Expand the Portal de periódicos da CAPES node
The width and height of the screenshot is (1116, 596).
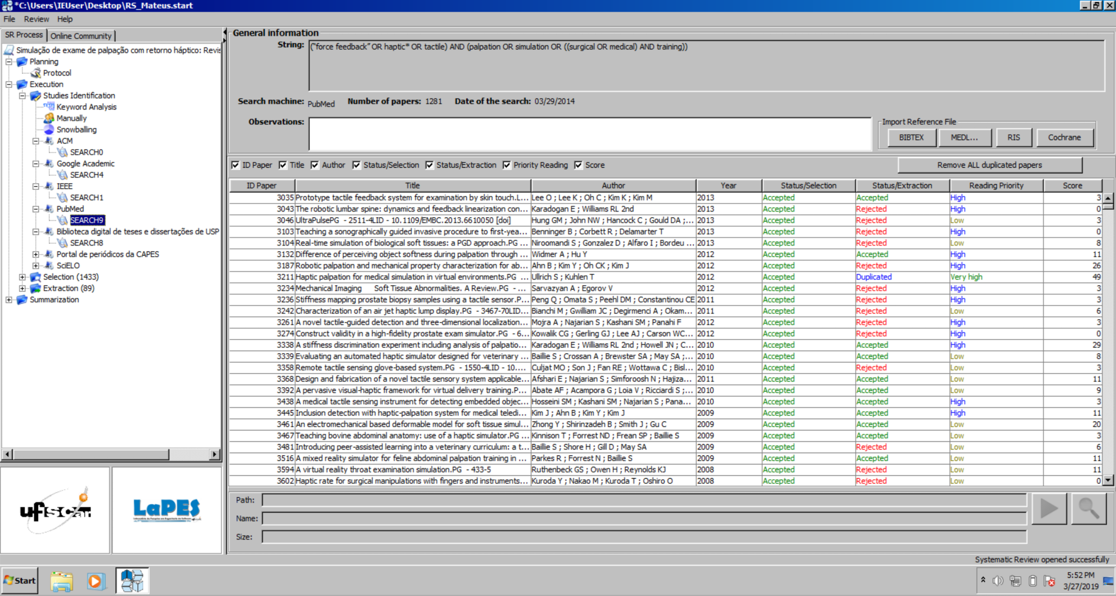36,254
